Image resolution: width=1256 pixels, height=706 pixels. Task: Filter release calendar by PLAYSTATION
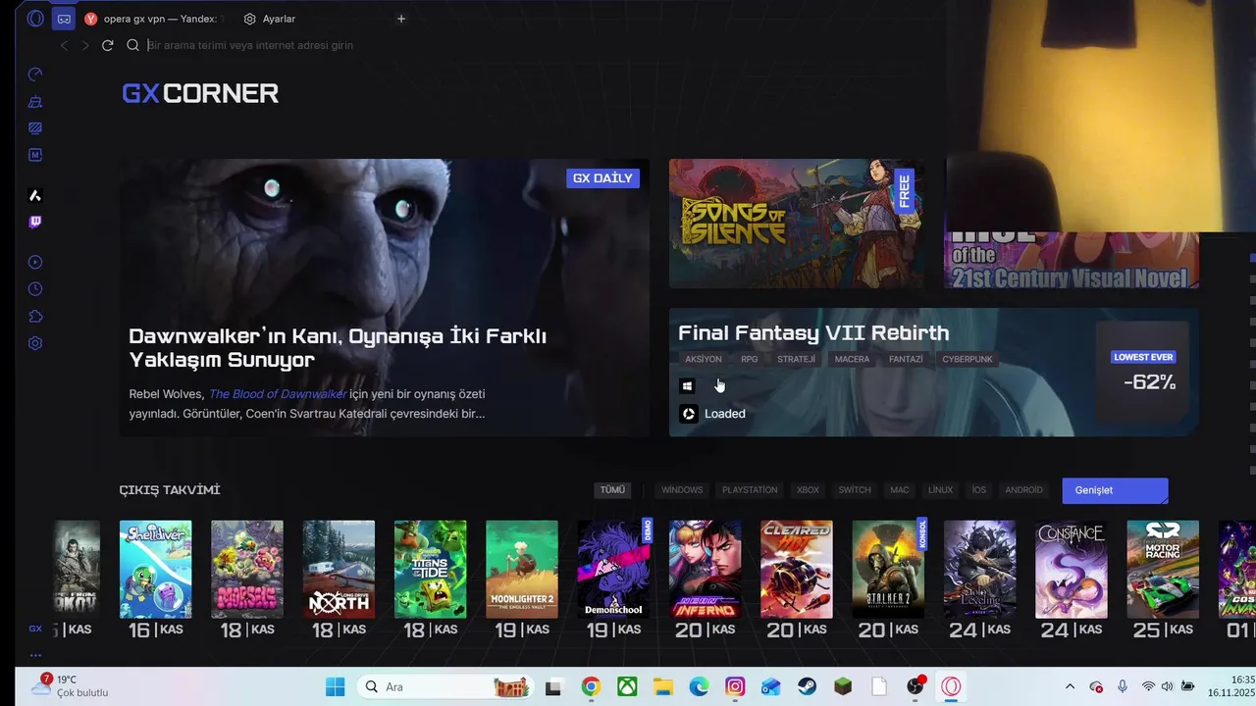[x=750, y=490]
